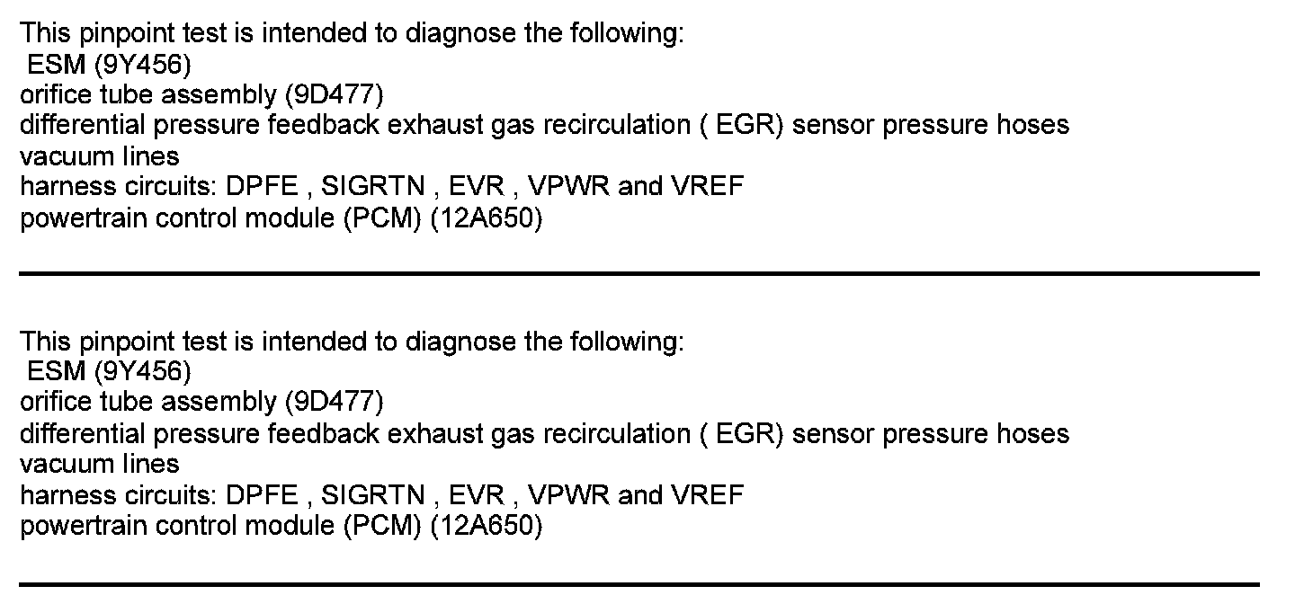Click "vacuum lines" in the second block
The width and height of the screenshot is (1295, 604).
[100, 464]
